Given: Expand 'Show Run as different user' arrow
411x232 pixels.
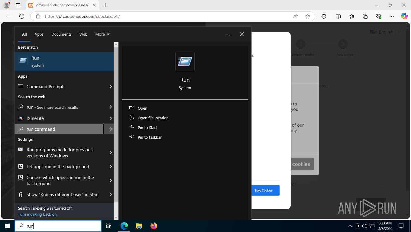Looking at the screenshot, I should pos(110,194).
